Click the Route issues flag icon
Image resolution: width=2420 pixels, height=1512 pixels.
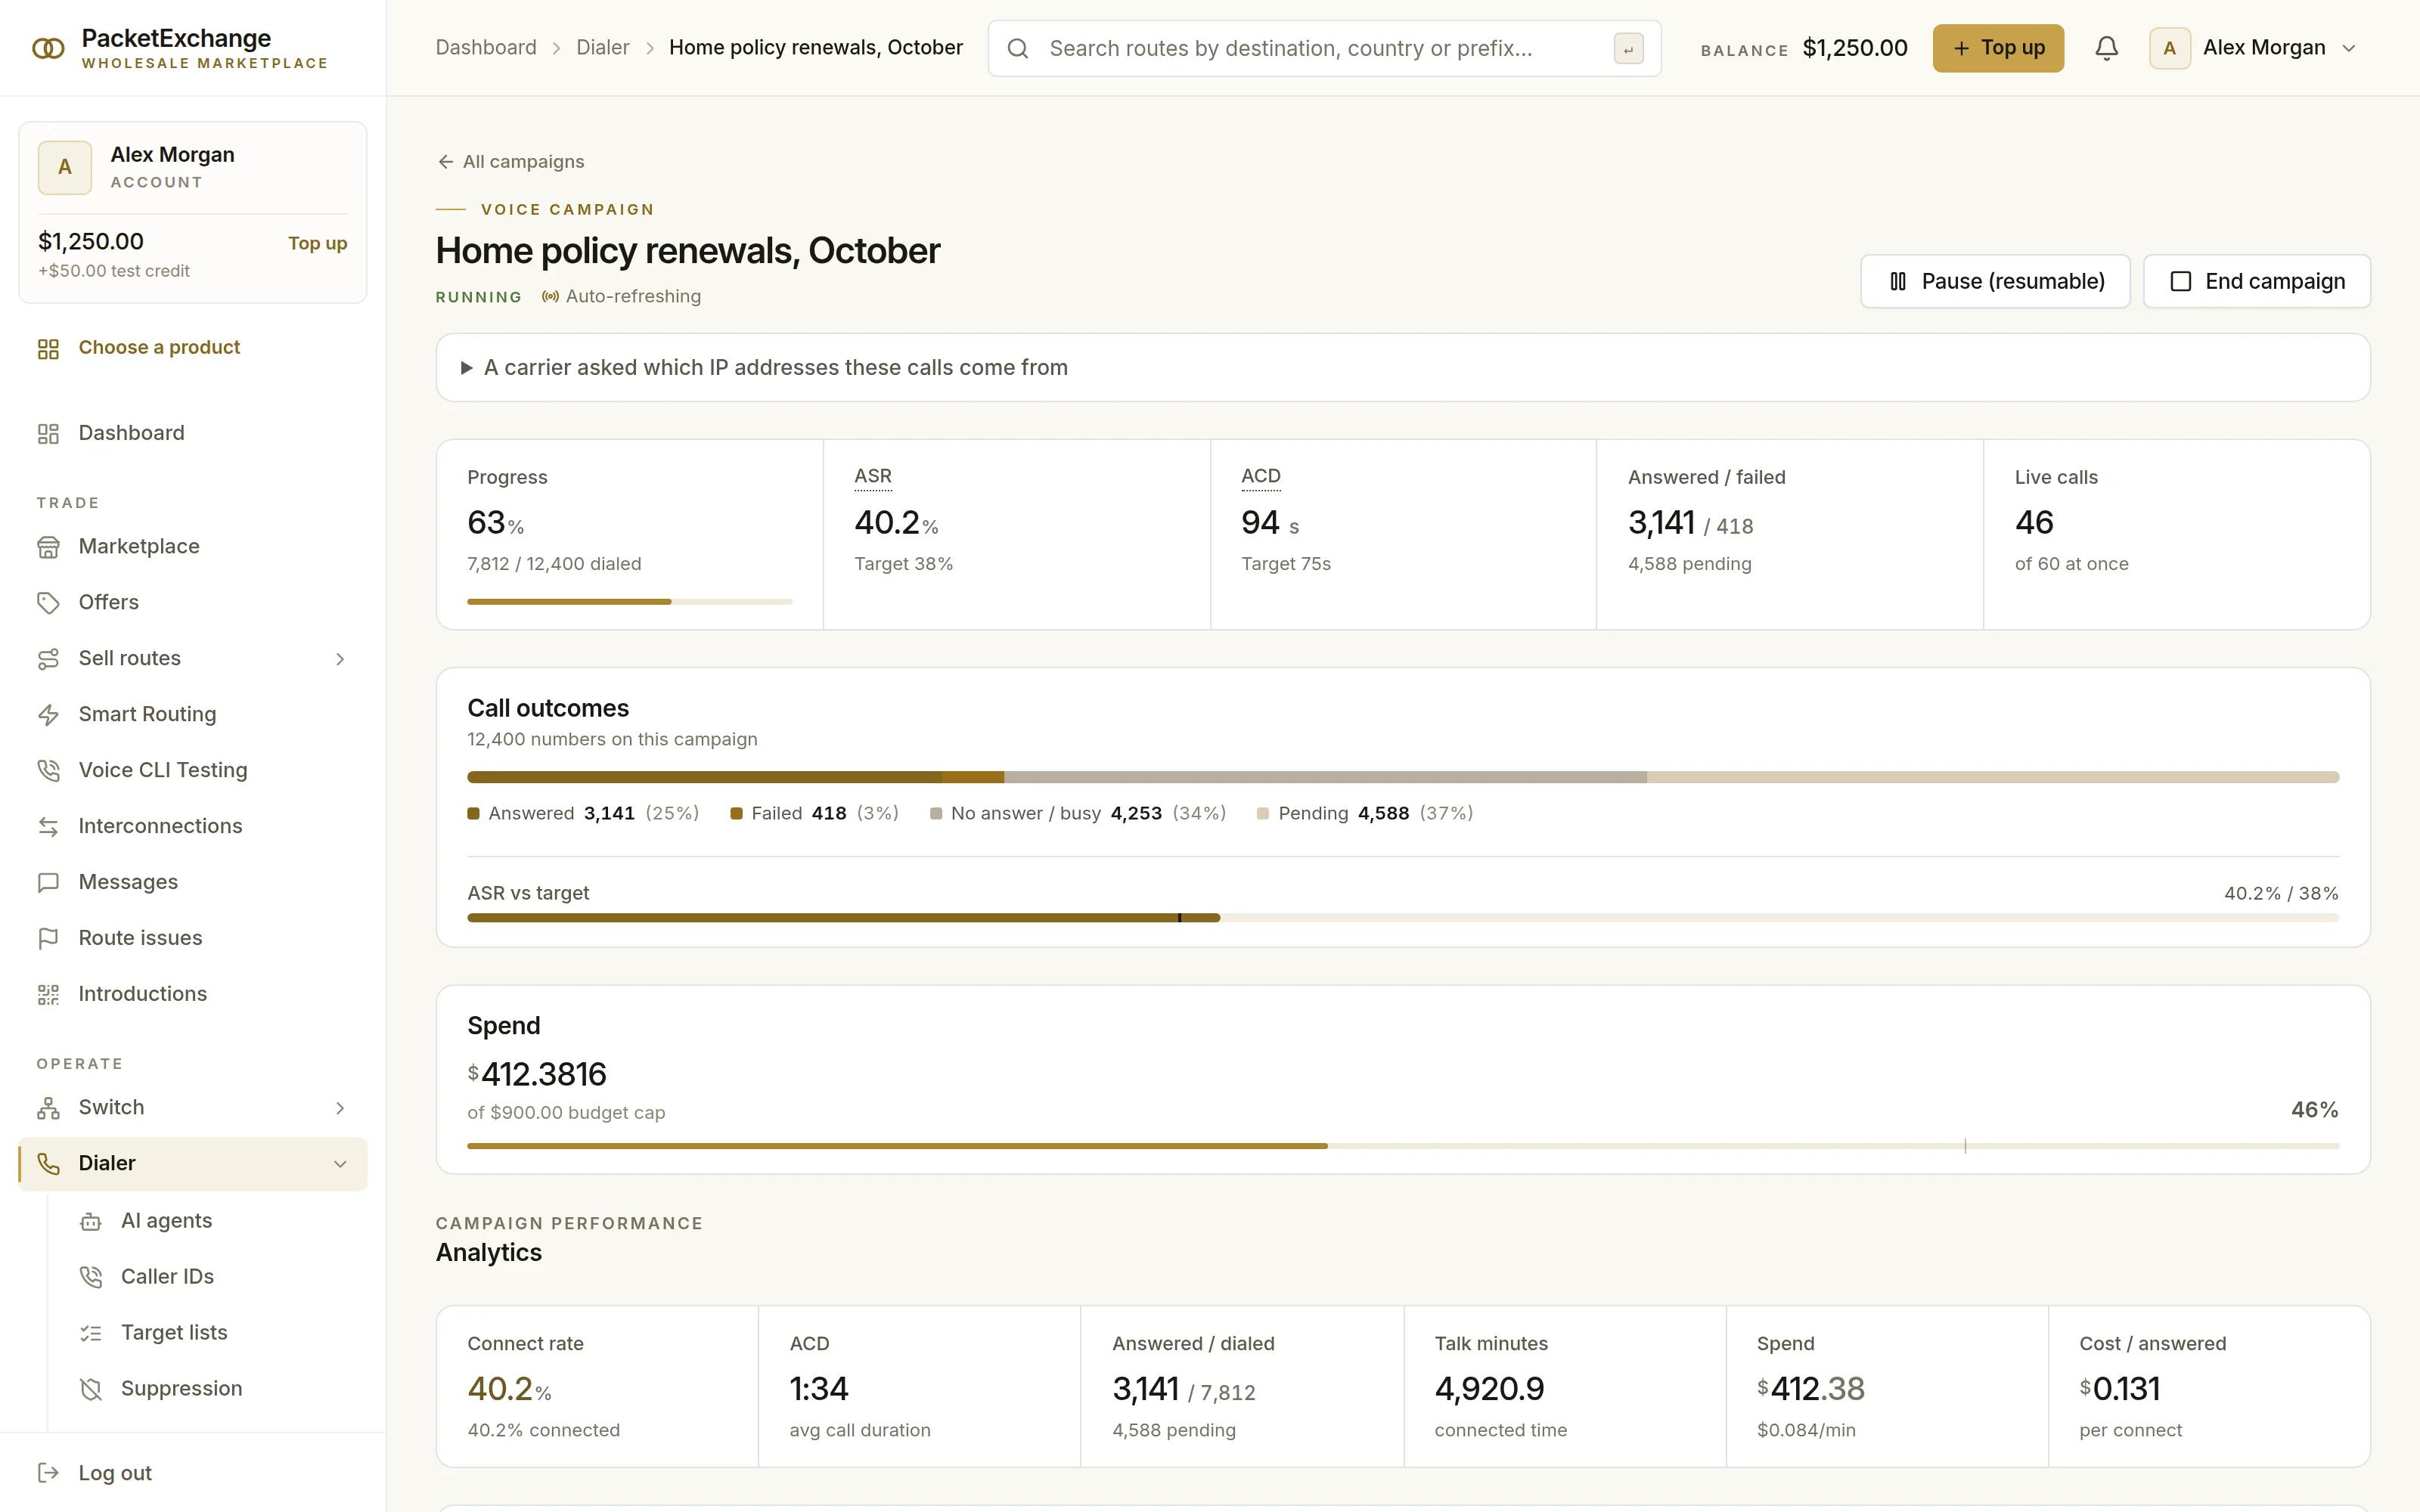(x=48, y=939)
